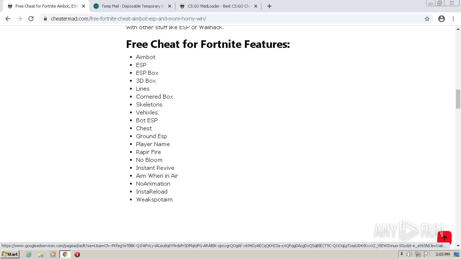Click the Ground Esp list item
Image resolution: width=461 pixels, height=259 pixels.
point(151,136)
